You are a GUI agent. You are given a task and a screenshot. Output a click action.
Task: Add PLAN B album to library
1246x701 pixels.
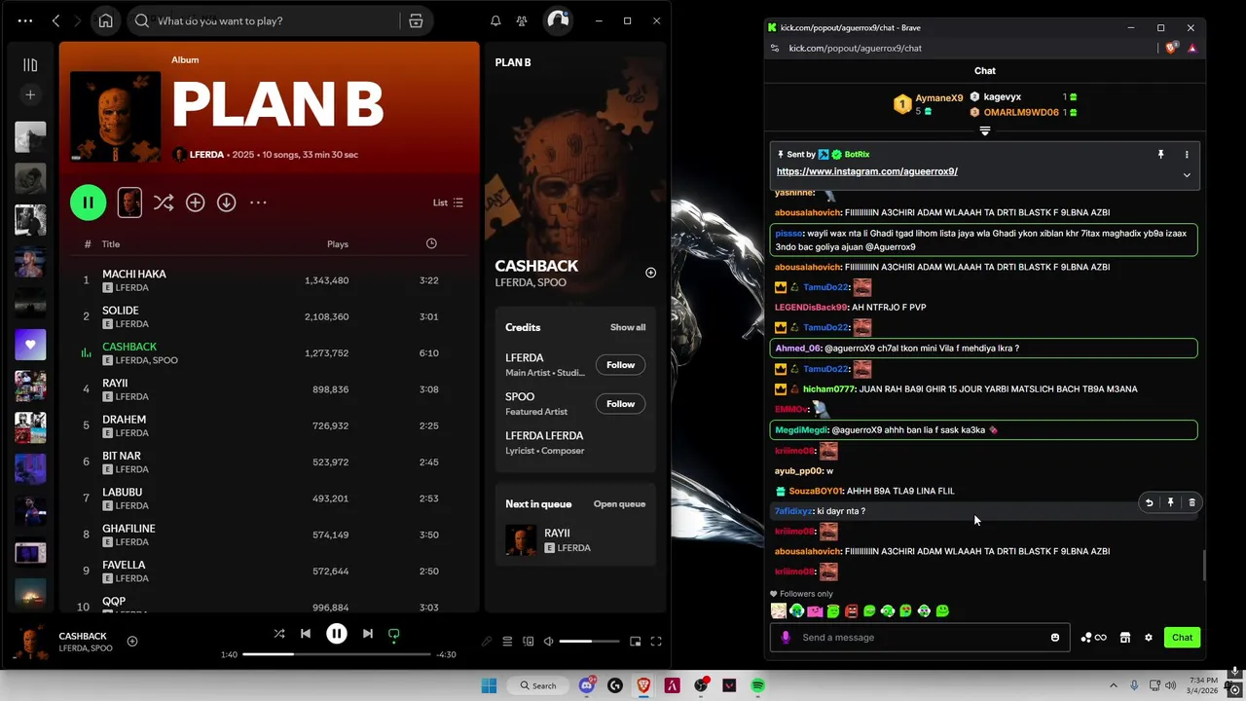(x=195, y=203)
